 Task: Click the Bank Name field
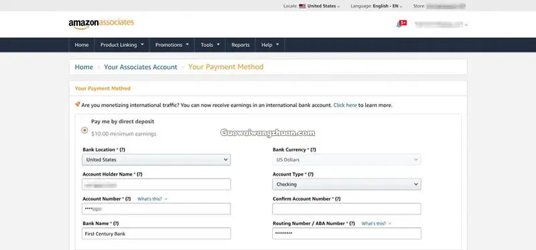pos(156,234)
